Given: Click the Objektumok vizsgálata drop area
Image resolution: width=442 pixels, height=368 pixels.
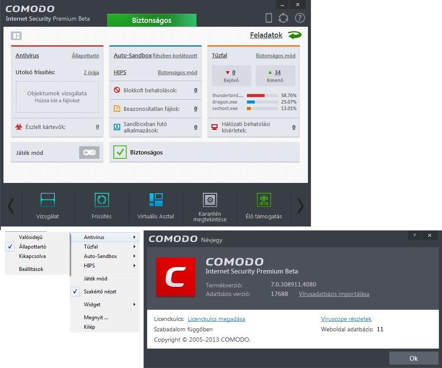Looking at the screenshot, I should click(x=57, y=97).
